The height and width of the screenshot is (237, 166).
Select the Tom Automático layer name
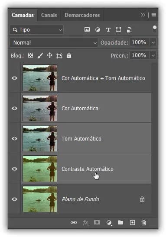[81, 138]
